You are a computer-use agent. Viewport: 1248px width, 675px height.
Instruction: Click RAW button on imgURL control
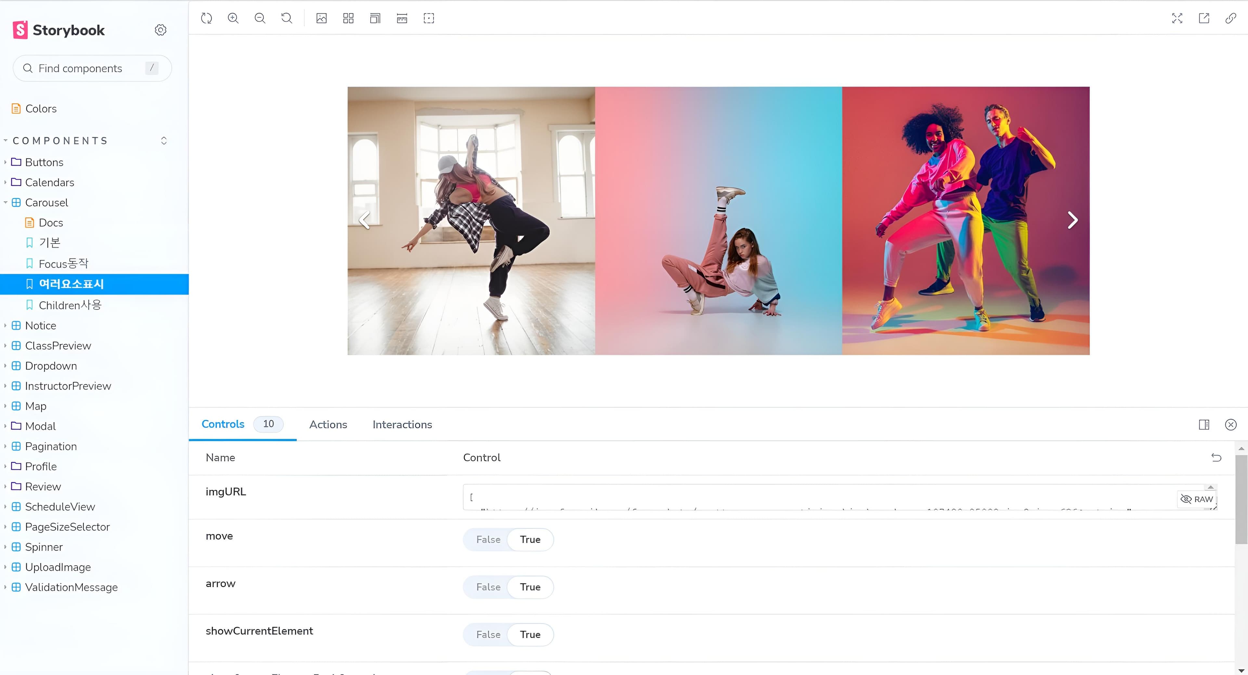pos(1197,499)
